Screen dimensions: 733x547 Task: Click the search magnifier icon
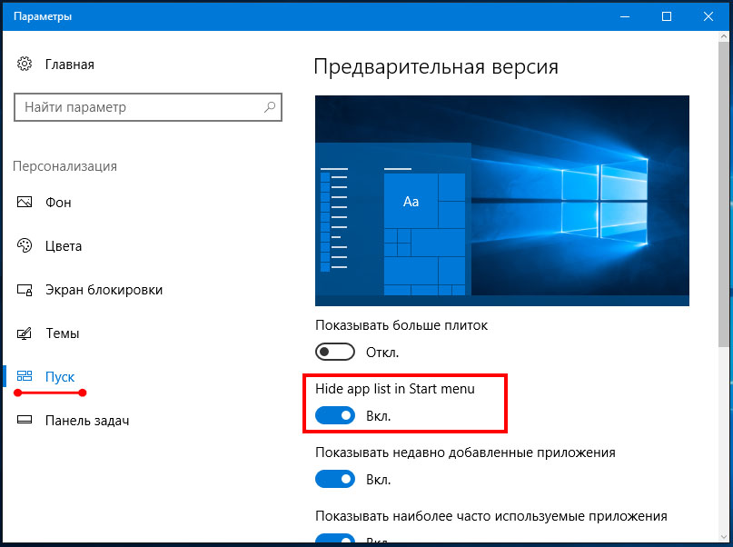tap(270, 107)
